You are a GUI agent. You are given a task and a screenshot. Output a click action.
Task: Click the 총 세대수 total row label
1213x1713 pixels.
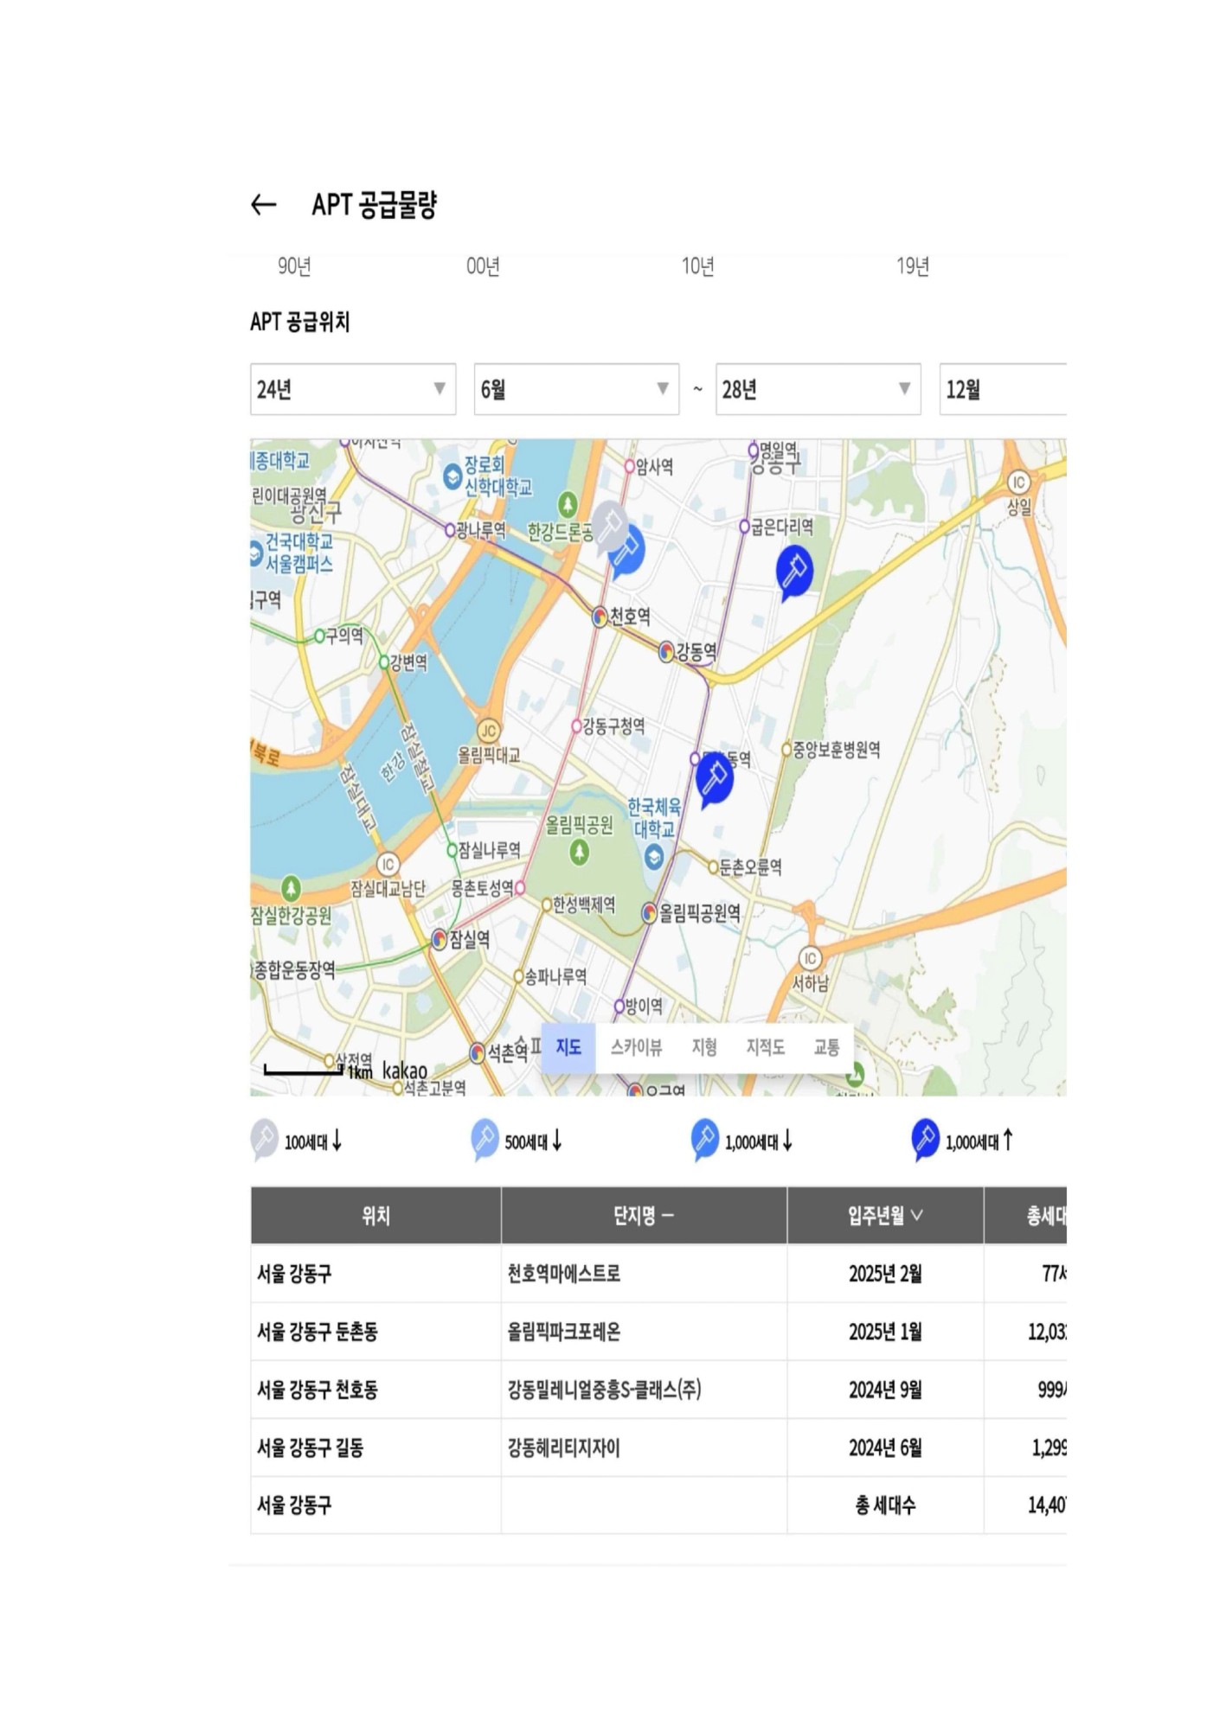point(885,1505)
